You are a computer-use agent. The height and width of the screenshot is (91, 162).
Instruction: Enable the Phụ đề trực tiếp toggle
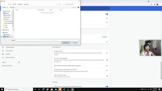click(107, 53)
